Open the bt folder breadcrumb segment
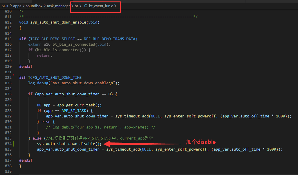298x175 pixels. [76, 6]
